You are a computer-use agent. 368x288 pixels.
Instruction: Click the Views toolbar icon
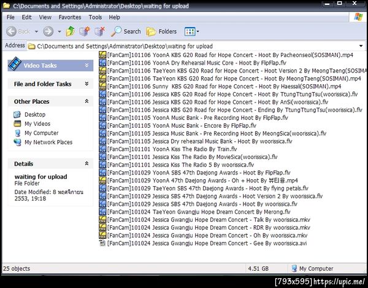[190, 31]
